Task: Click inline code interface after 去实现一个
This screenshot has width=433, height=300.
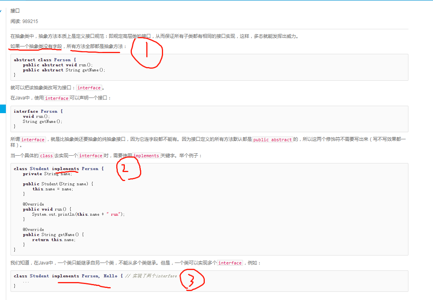Action: point(91,156)
